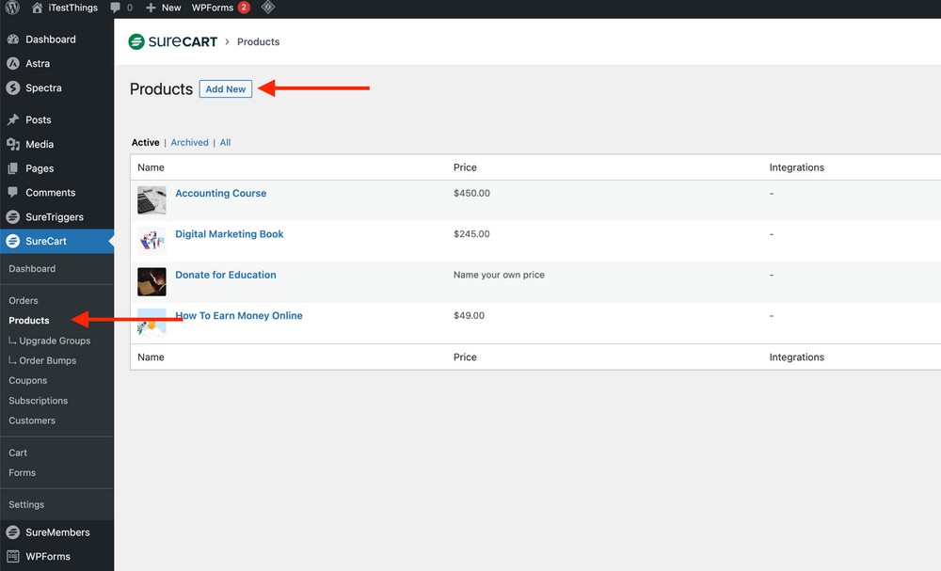Click the Digital Marketing Book thumbnail
The width and height of the screenshot is (941, 571).
click(152, 241)
